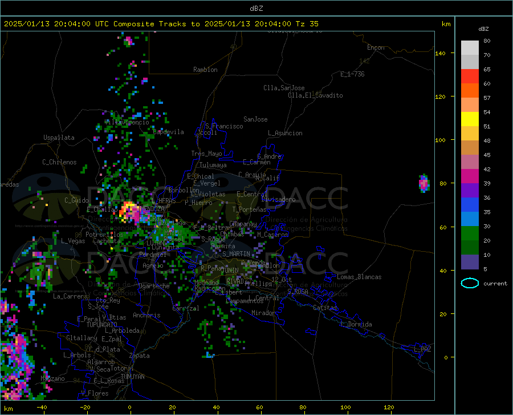This screenshot has height=415, width=513.
Task: Click the TUNUYAN location label
Action: 132,377
